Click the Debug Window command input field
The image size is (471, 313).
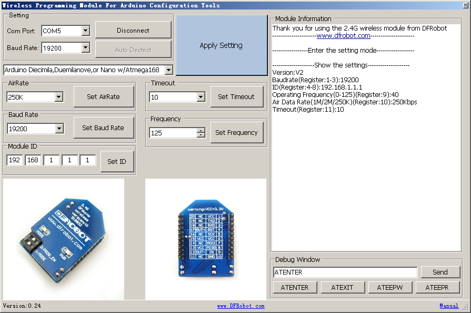[x=345, y=272]
